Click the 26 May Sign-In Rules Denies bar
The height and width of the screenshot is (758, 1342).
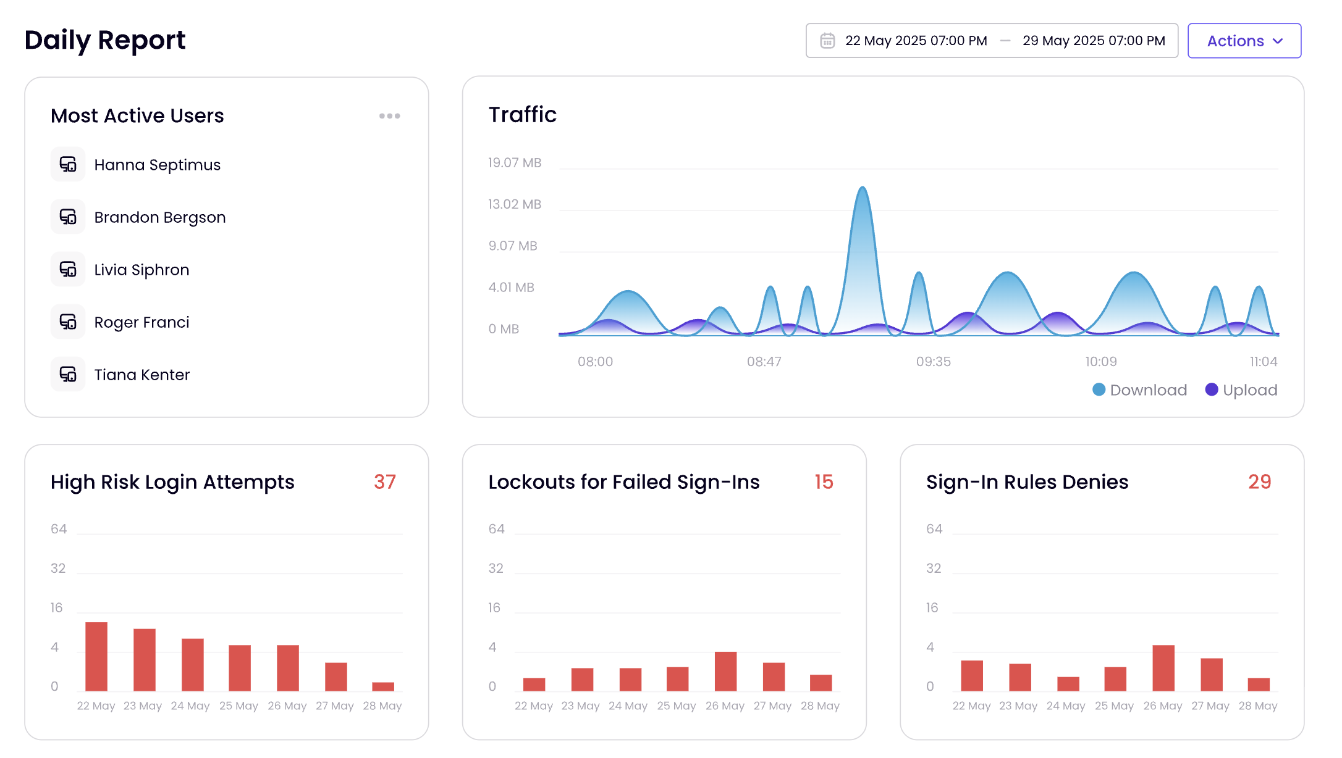coord(1163,668)
